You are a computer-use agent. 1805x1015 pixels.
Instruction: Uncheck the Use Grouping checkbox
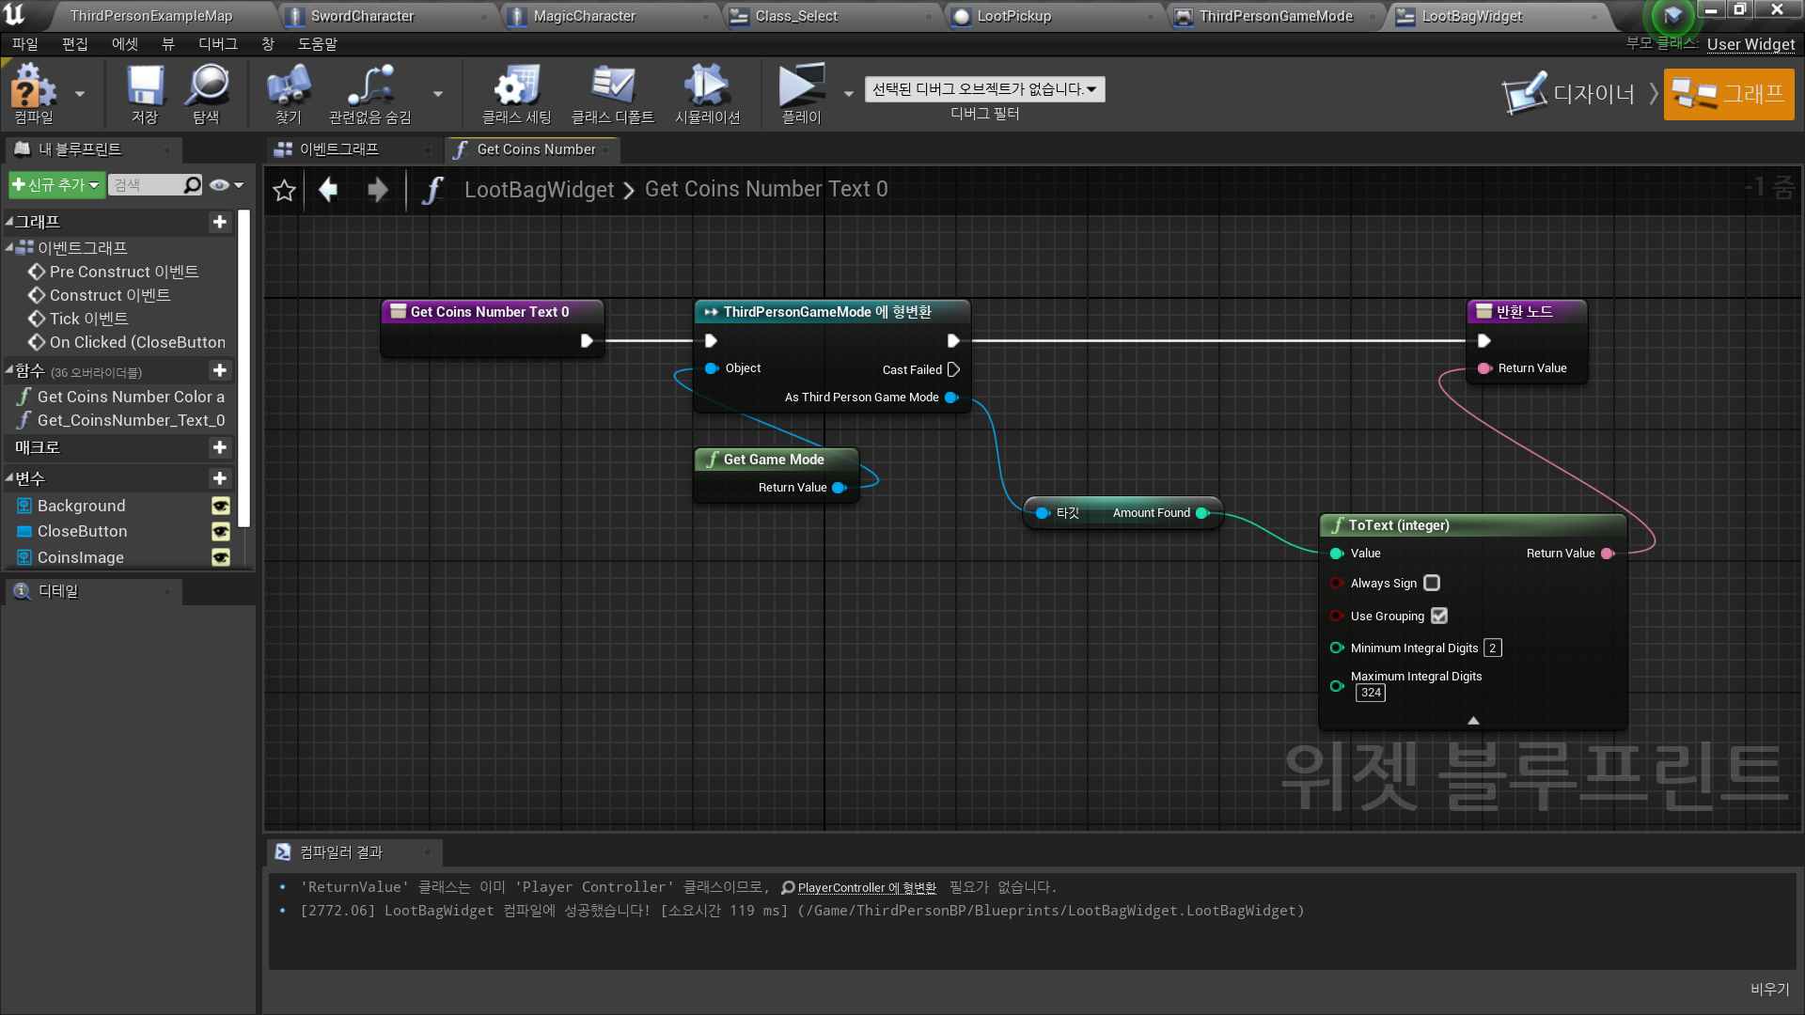pyautogui.click(x=1439, y=617)
